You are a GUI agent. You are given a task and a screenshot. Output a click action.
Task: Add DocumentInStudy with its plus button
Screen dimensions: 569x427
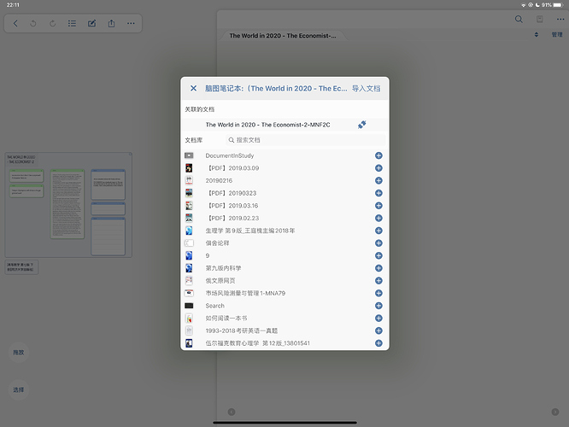click(x=378, y=155)
